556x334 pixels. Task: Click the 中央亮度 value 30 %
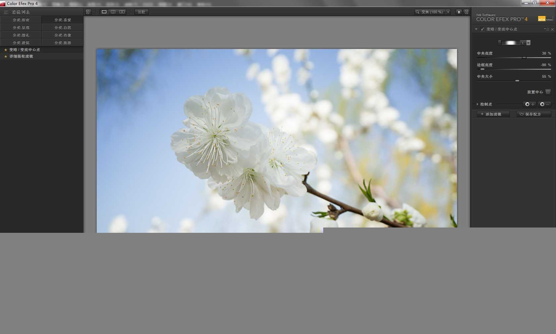pos(546,53)
